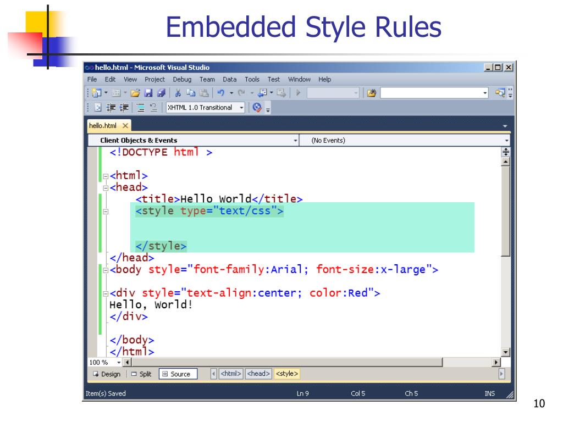Click the Increase Indent icon
The height and width of the screenshot is (422, 563).
pos(124,107)
